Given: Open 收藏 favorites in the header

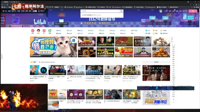Looking at the screenshot, I should (x=177, y=11).
